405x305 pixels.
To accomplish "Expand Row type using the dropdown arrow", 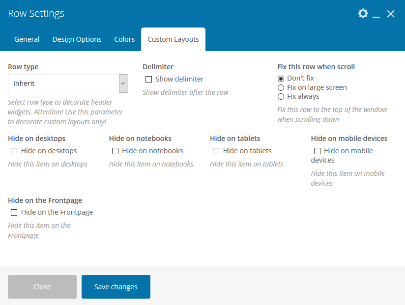I will click(123, 83).
